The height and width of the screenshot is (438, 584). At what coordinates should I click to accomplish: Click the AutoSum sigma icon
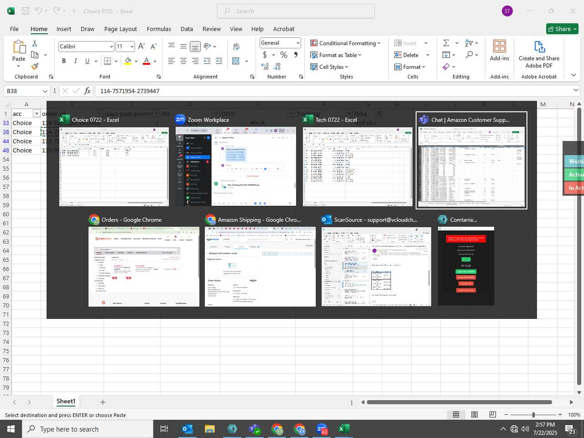(446, 43)
